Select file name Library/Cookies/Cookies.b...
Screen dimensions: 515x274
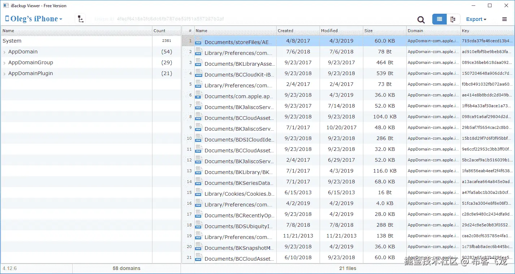[239, 194]
